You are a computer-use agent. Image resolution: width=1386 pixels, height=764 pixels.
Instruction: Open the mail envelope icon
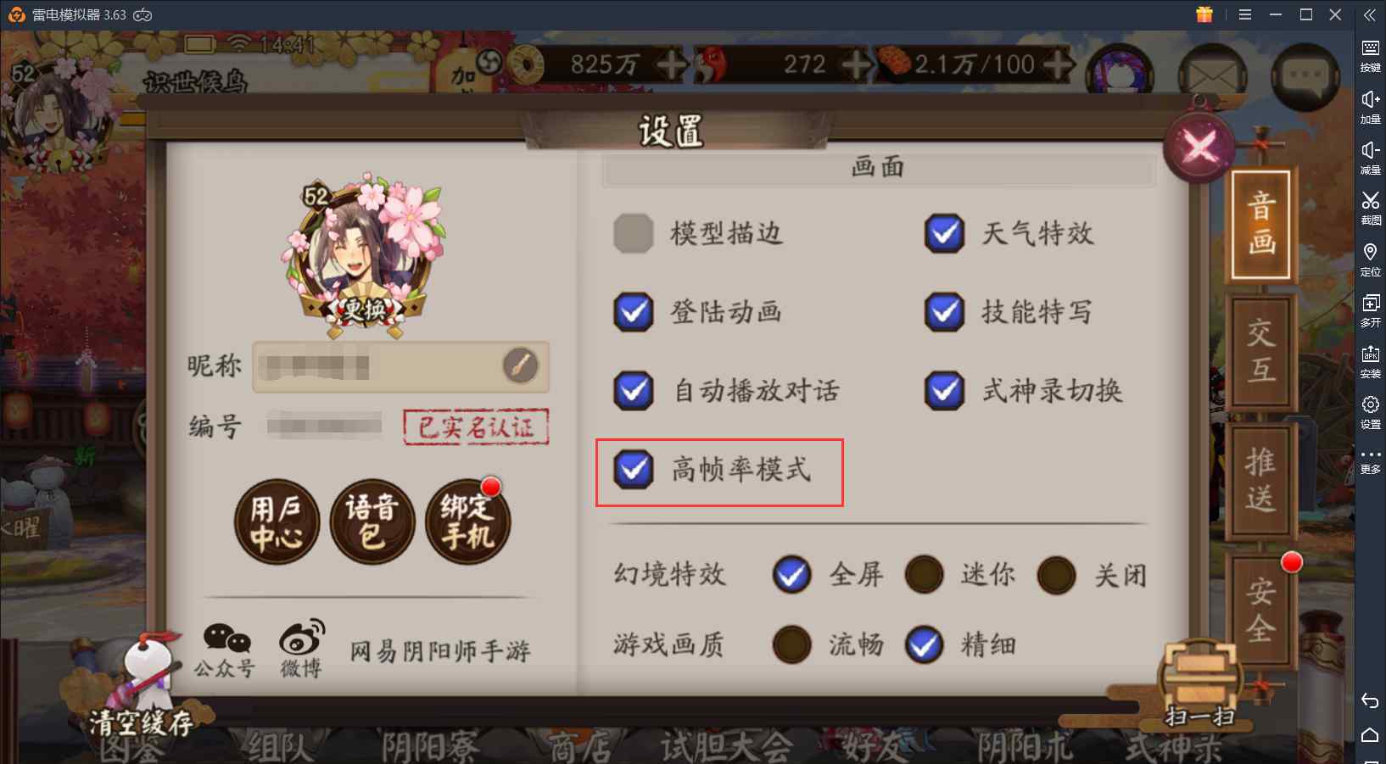click(x=1211, y=78)
